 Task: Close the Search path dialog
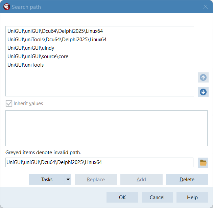pyautogui.click(x=206, y=7)
